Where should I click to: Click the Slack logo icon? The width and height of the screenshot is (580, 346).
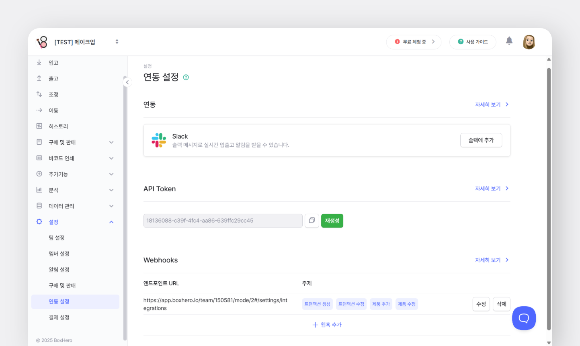[x=159, y=140]
